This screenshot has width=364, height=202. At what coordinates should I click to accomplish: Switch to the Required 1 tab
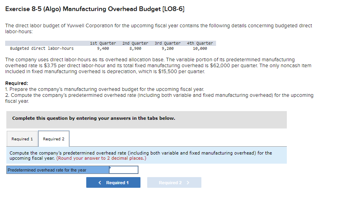[x=22, y=139]
